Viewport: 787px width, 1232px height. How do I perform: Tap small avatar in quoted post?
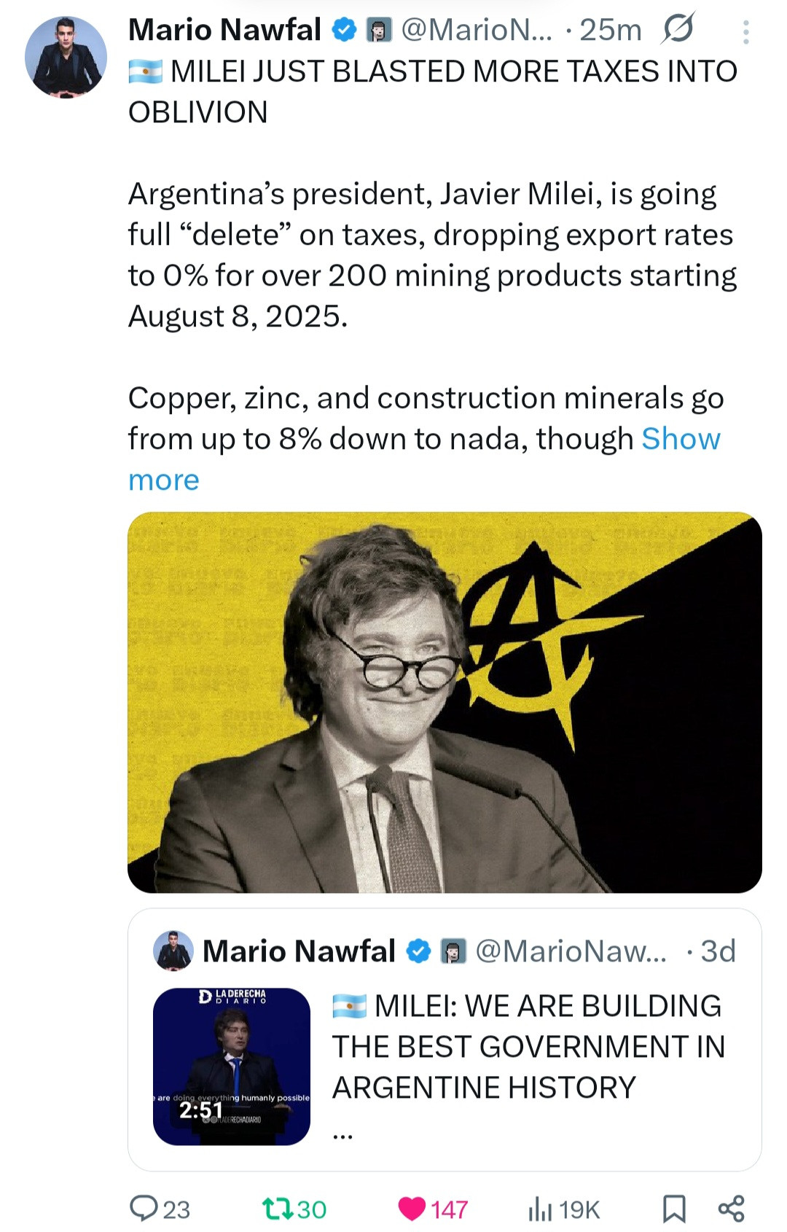[x=173, y=951]
